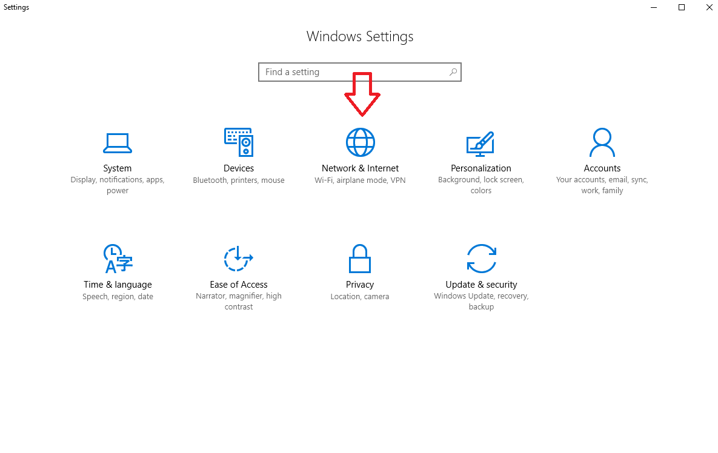The image size is (718, 453).
Task: Open the Personalization paintbrush icon
Action: coord(480,144)
